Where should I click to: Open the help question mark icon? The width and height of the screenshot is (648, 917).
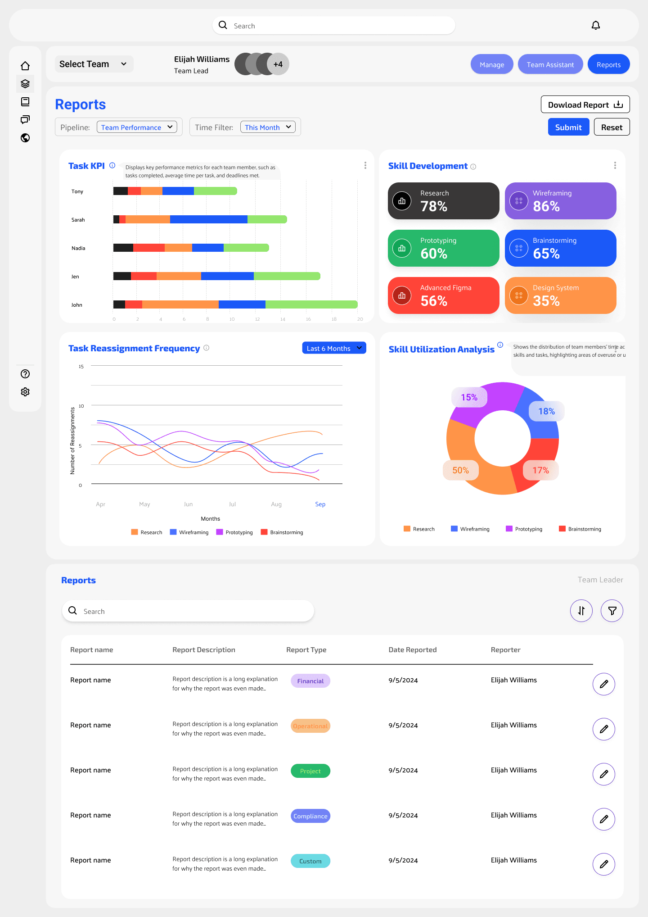[x=25, y=374]
